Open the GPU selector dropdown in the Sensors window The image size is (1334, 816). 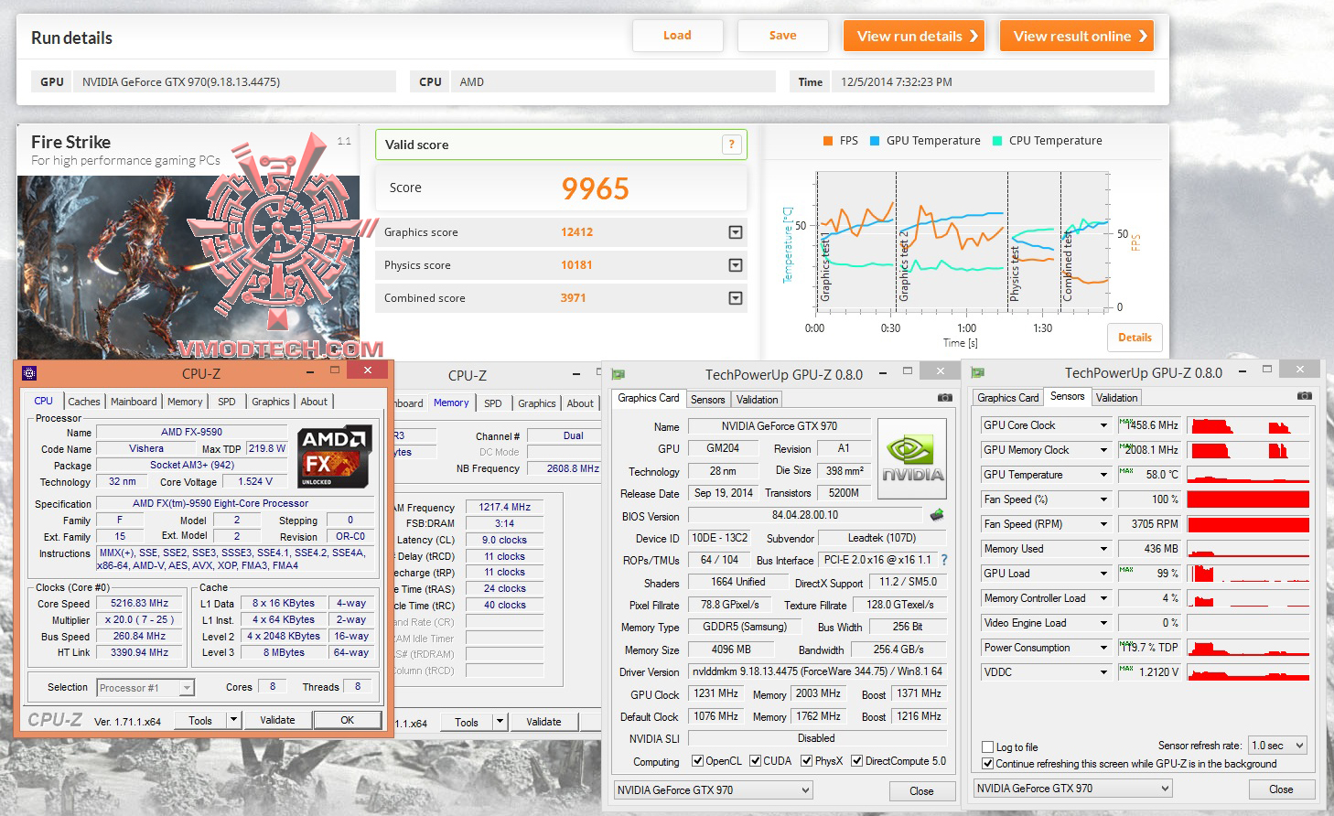pyautogui.click(x=1072, y=789)
